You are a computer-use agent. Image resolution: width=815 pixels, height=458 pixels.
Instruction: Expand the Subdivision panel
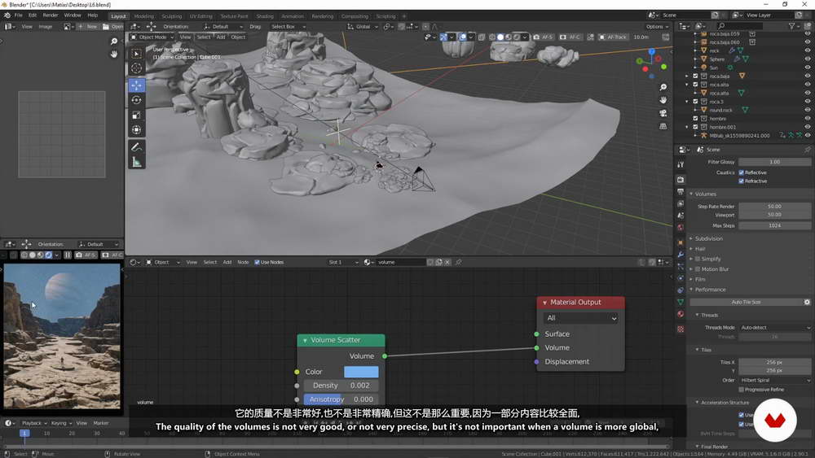708,238
